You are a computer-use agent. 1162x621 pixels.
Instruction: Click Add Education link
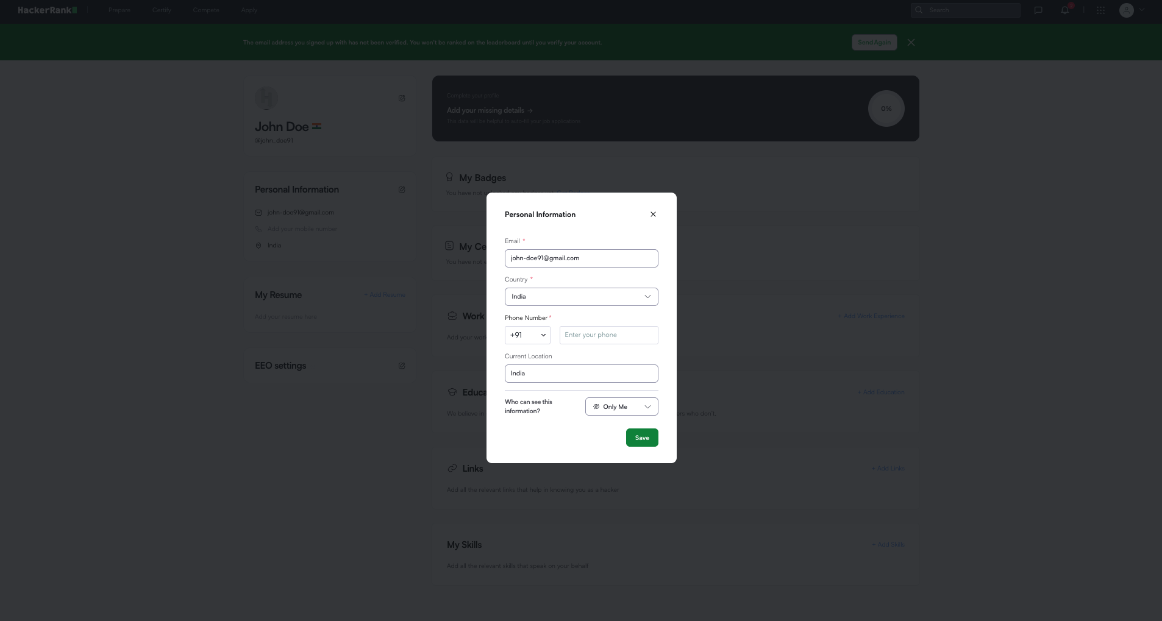tap(882, 392)
